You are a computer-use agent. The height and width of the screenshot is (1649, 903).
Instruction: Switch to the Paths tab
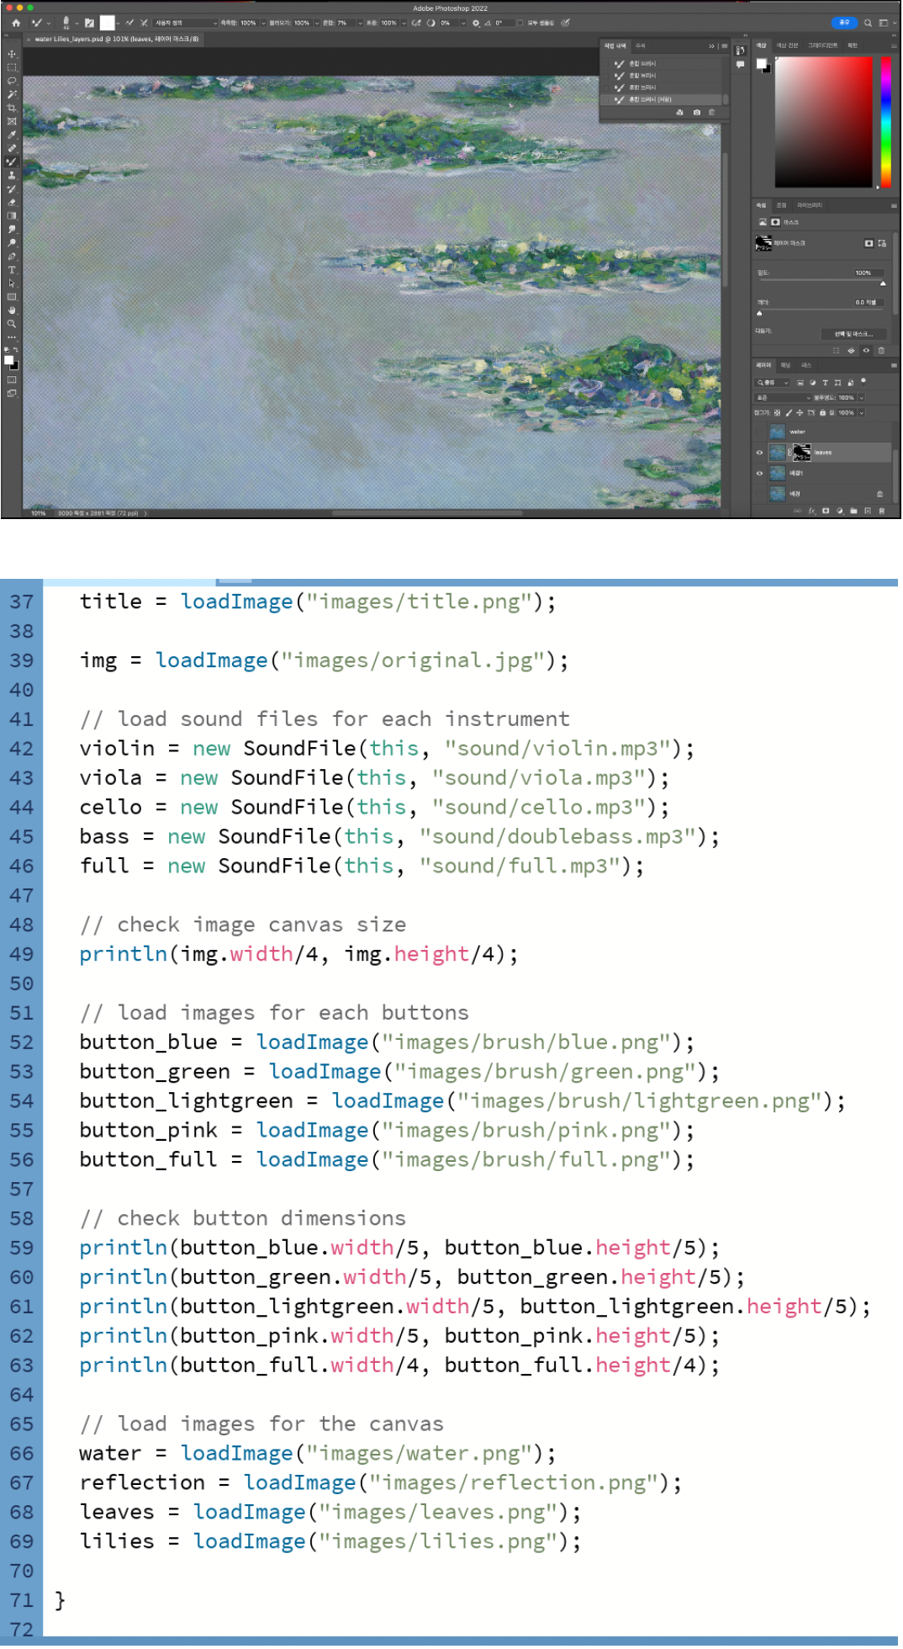[x=806, y=365]
